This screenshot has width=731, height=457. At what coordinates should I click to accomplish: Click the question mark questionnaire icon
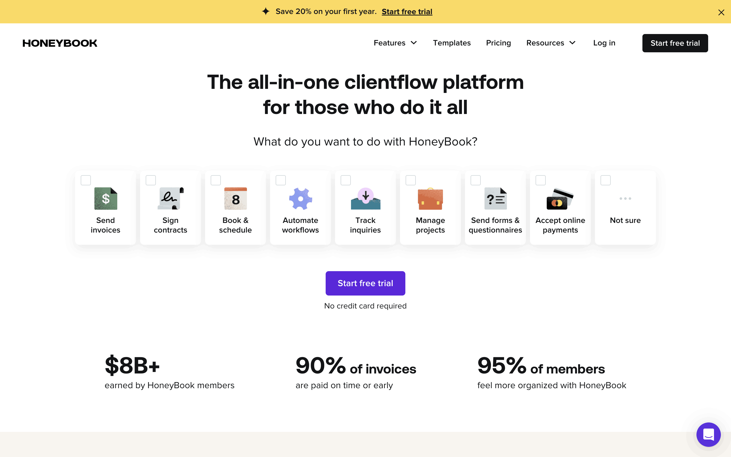click(x=495, y=199)
